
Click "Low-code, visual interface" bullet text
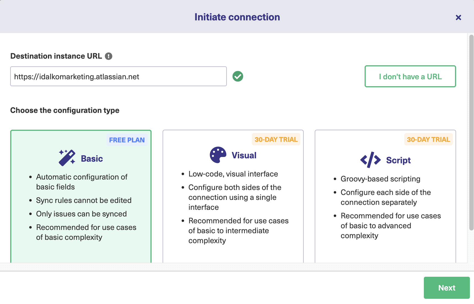point(233,174)
